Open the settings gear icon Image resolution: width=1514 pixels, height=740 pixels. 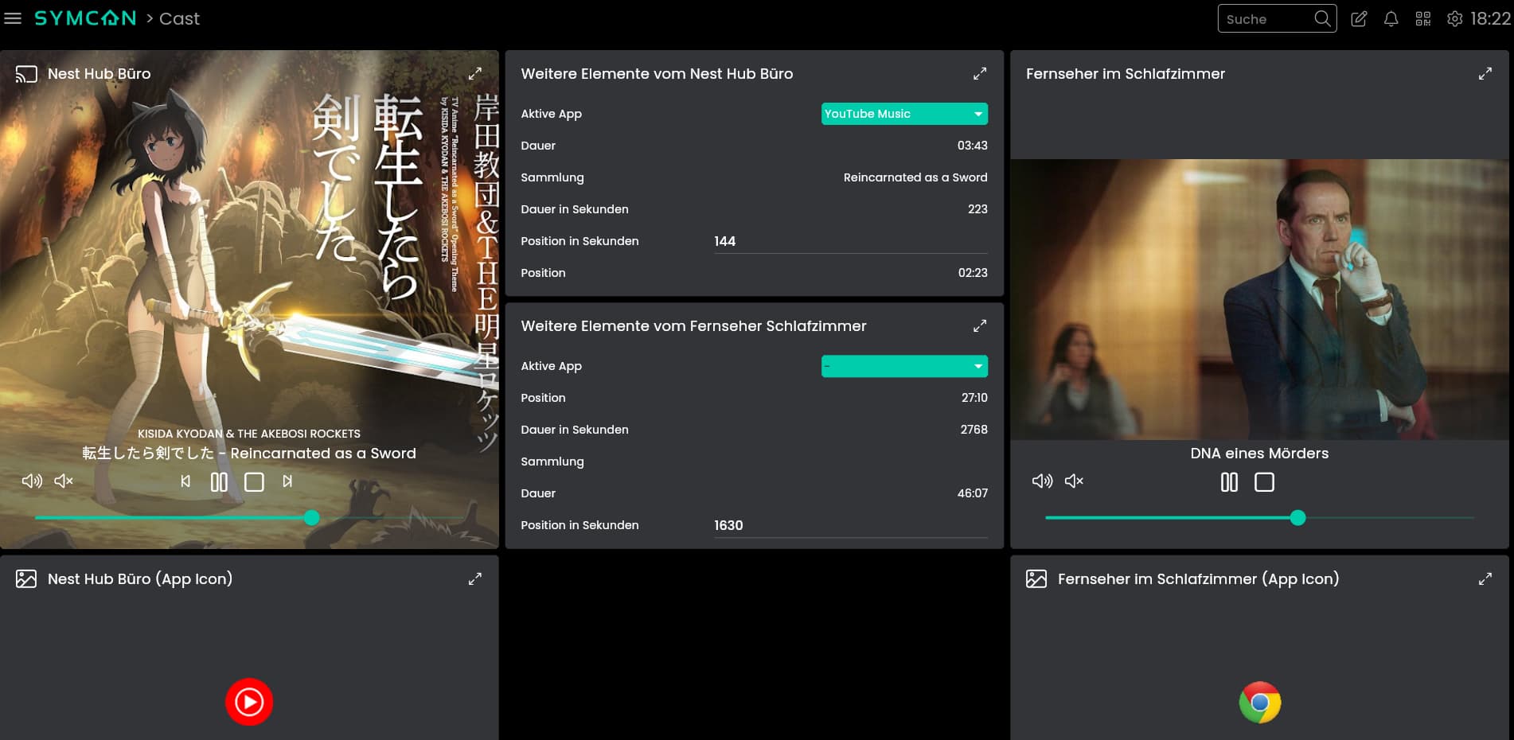(x=1454, y=19)
